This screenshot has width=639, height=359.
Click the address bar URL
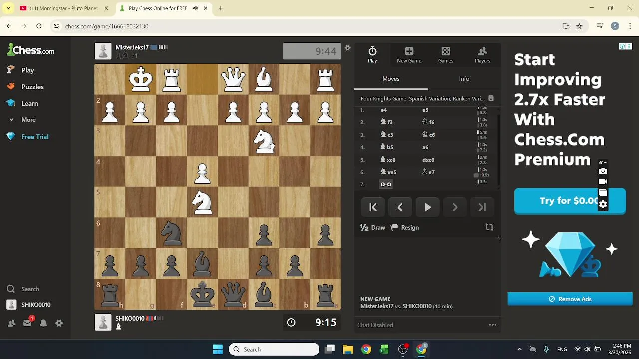click(107, 26)
